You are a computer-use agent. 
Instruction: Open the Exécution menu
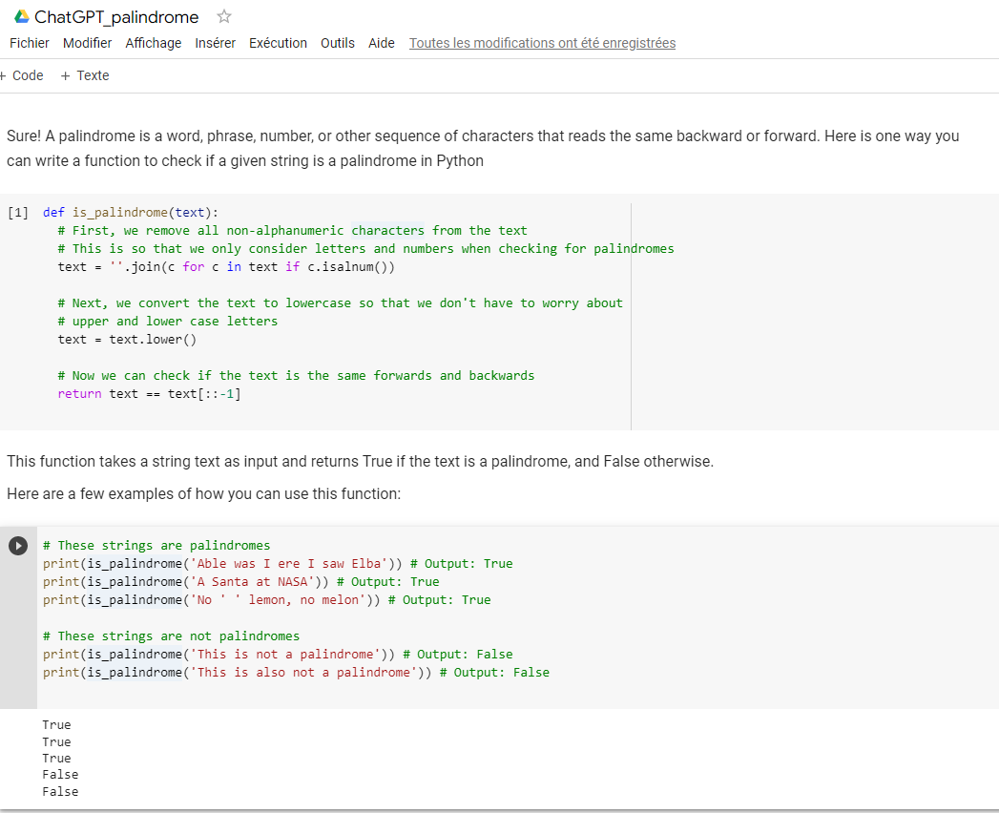(278, 43)
